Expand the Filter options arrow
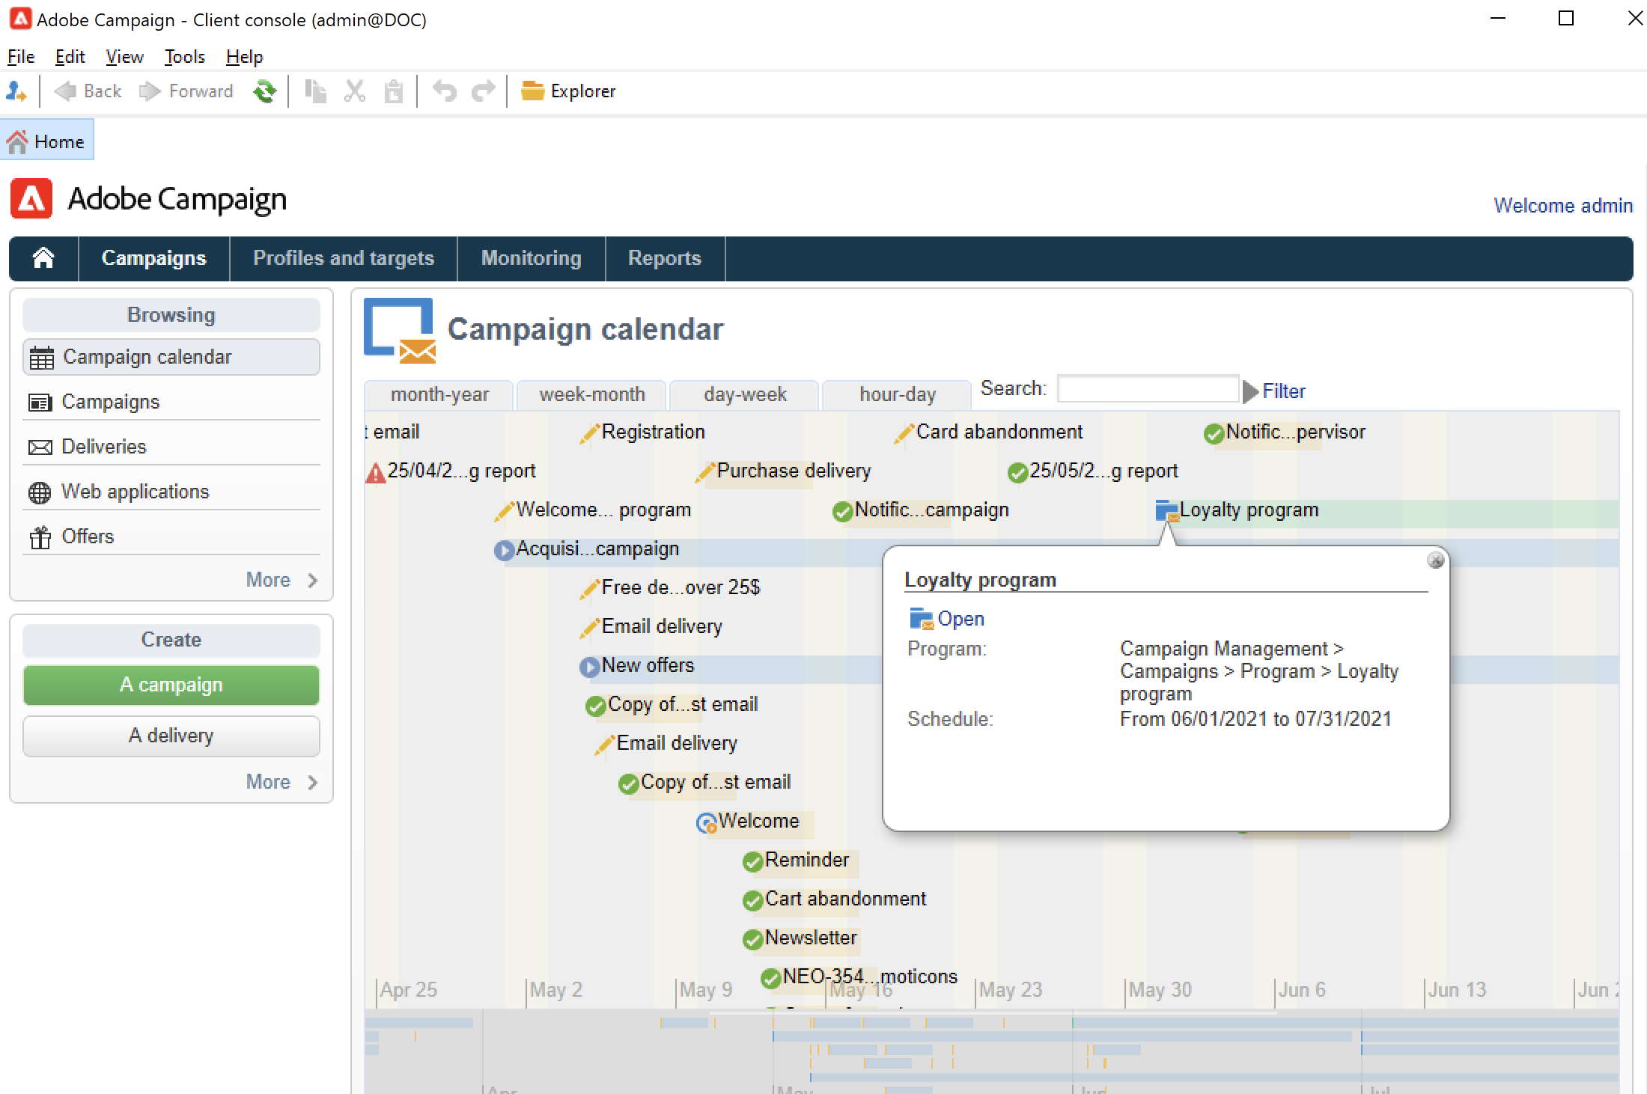1647x1094 pixels. [x=1250, y=391]
